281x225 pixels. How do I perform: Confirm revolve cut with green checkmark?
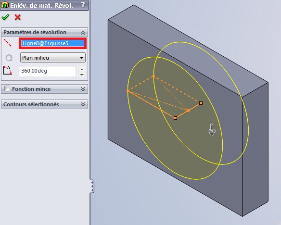tap(5, 17)
